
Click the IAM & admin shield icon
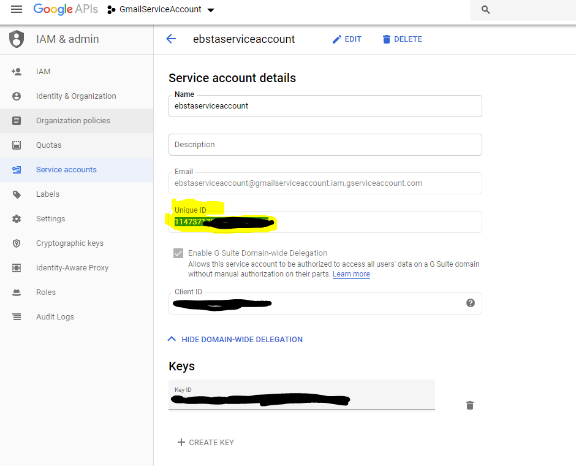click(17, 39)
